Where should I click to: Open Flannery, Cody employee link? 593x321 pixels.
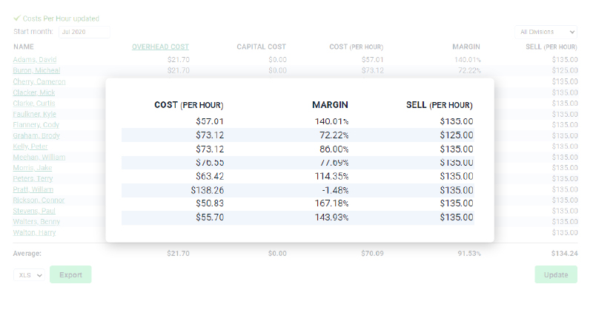point(36,125)
